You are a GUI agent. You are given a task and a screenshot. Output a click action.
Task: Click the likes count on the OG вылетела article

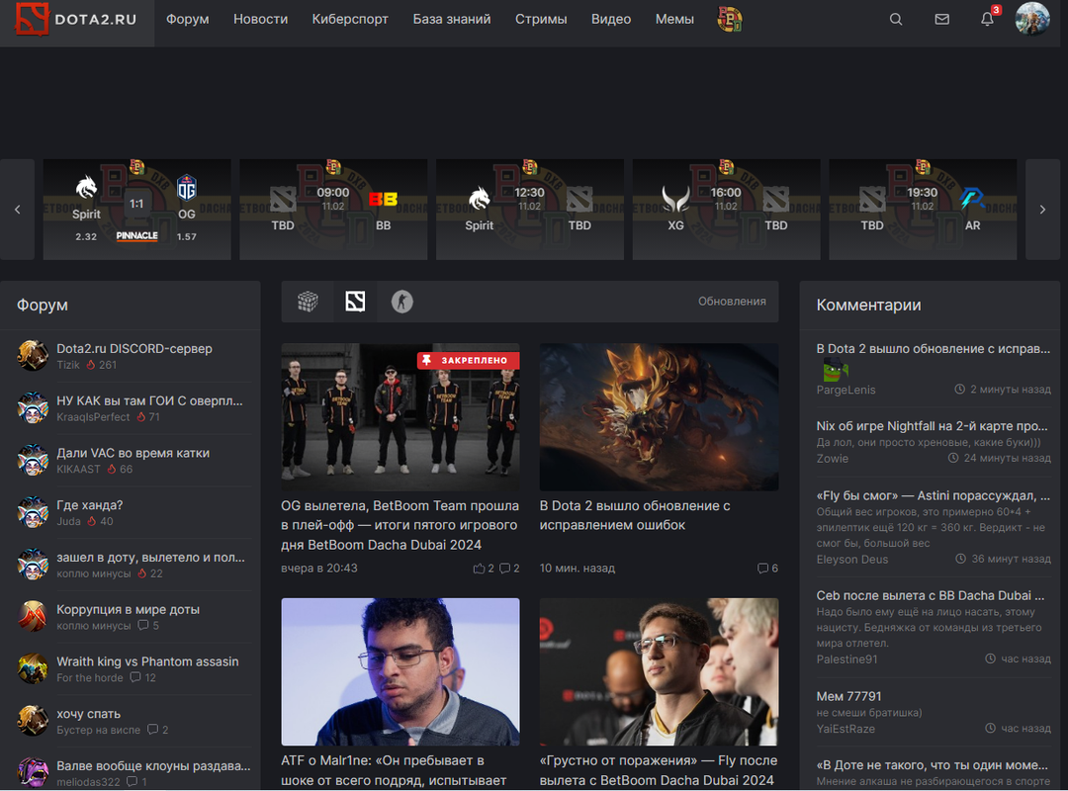point(484,569)
